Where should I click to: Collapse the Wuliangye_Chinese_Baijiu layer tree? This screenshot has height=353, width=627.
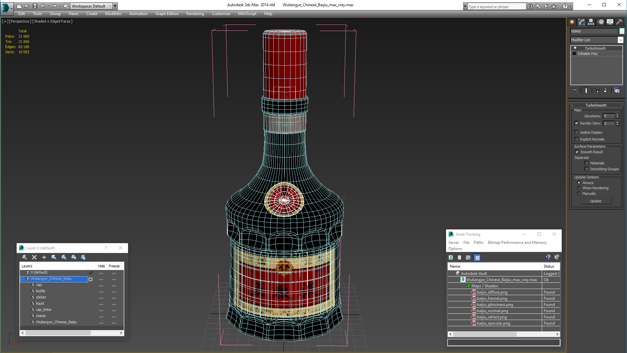[23, 279]
